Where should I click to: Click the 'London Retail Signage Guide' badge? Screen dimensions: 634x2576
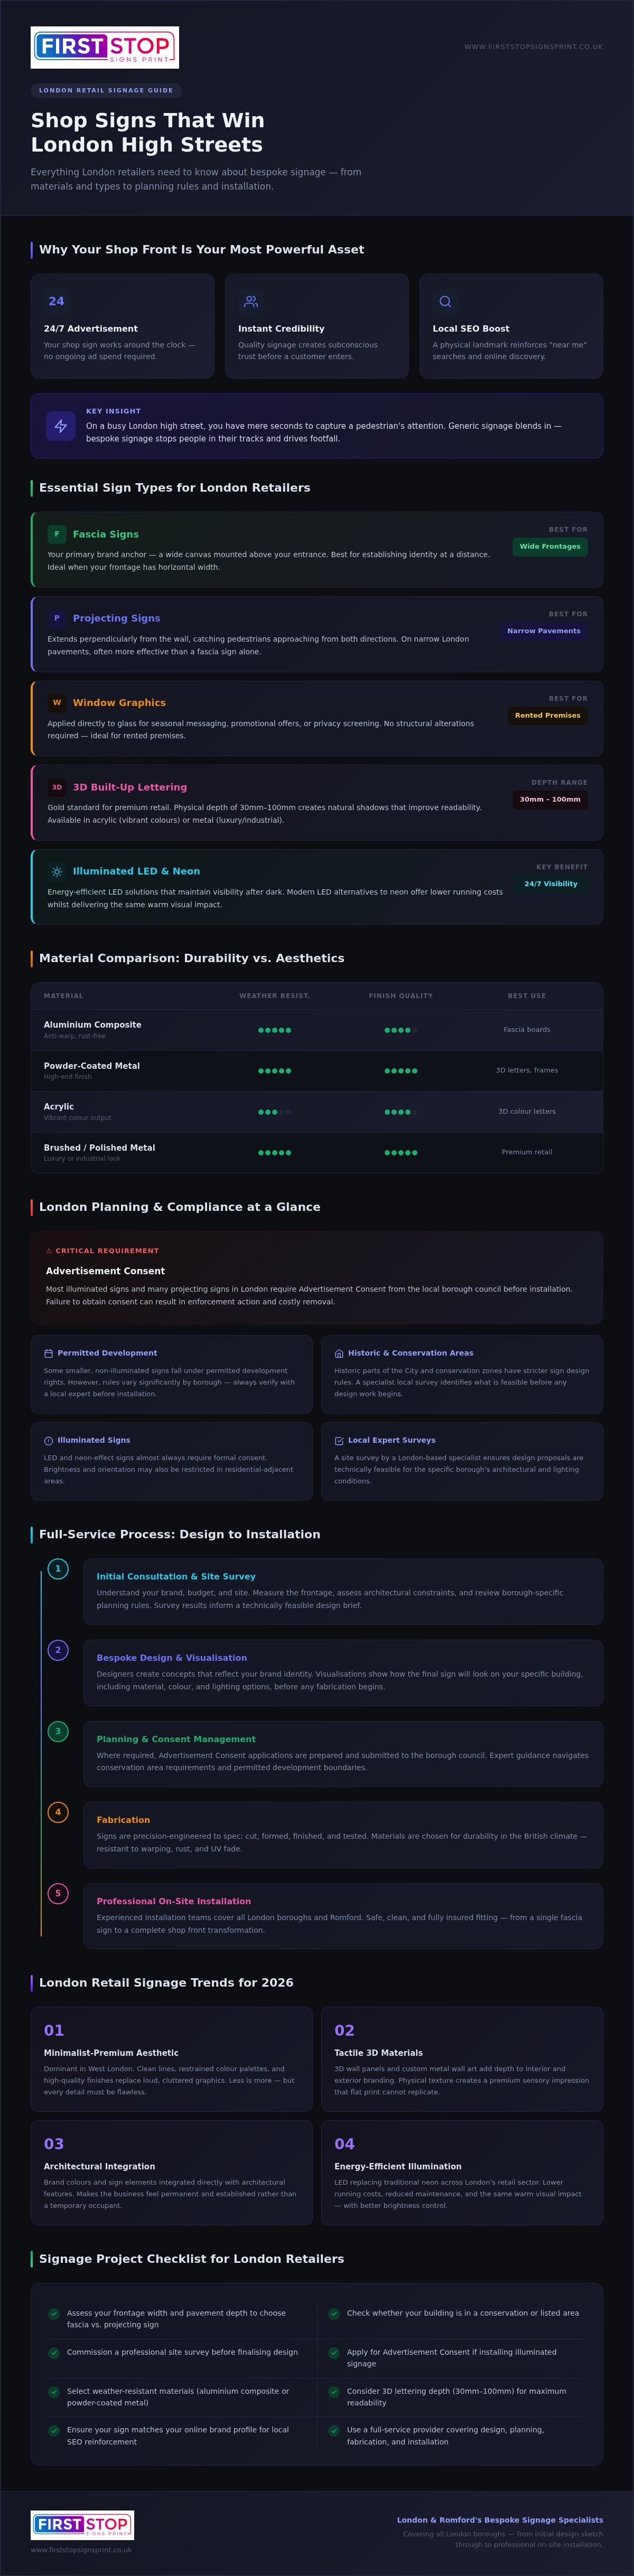pos(106,90)
